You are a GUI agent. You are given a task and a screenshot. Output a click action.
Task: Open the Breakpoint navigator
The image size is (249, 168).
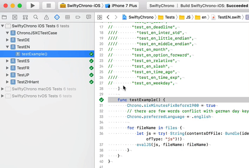(78, 17)
